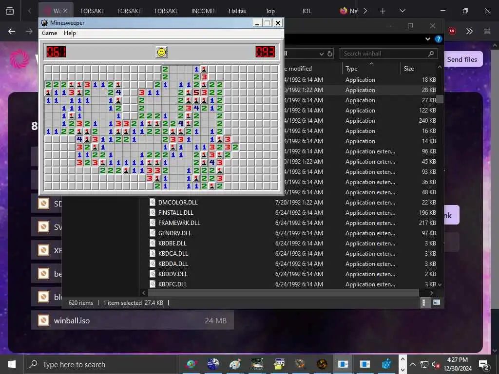Viewport: 499px width, 374px height.
Task: Expand the address bar history dropdown
Action: (322, 54)
